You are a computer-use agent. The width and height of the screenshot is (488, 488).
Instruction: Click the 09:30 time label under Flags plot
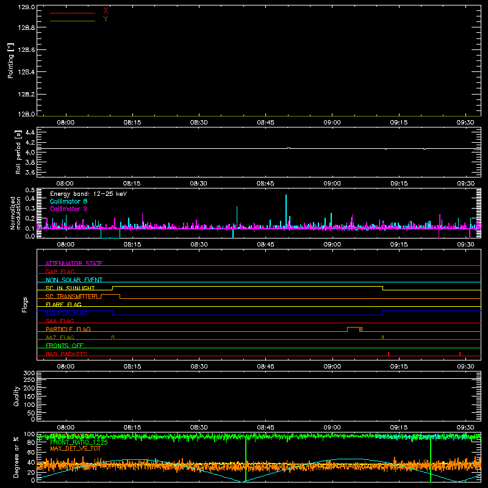465,367
